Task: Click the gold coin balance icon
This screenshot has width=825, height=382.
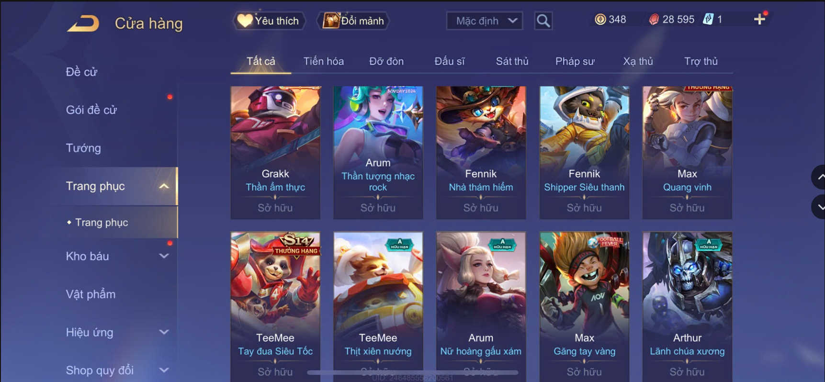Action: [x=600, y=19]
